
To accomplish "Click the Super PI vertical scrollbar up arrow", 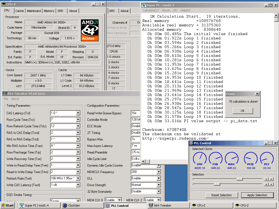I will pos(276,15).
